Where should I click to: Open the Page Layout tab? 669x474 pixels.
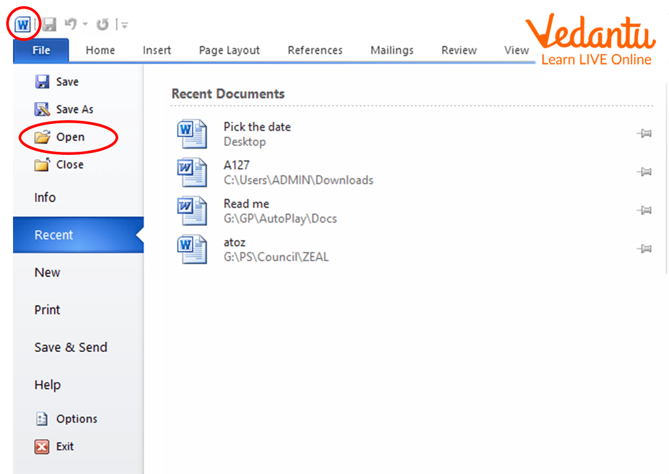click(229, 51)
